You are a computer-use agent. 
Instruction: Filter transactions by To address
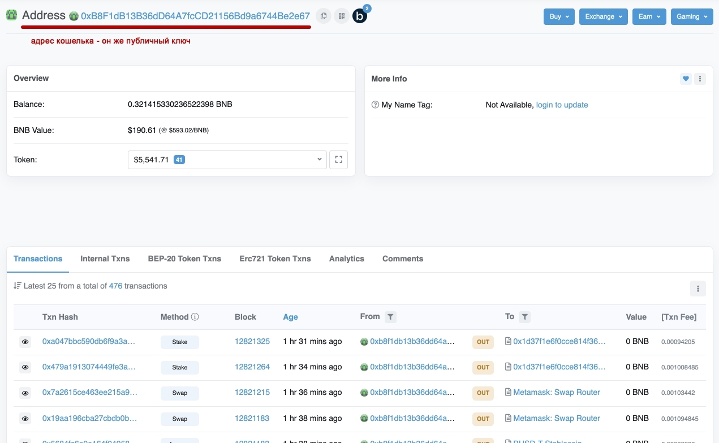pyautogui.click(x=524, y=317)
